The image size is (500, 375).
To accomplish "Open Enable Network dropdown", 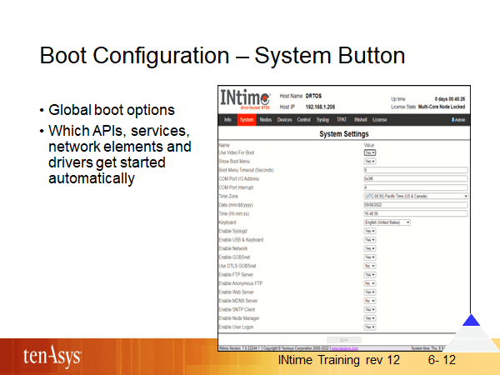I will point(370,248).
